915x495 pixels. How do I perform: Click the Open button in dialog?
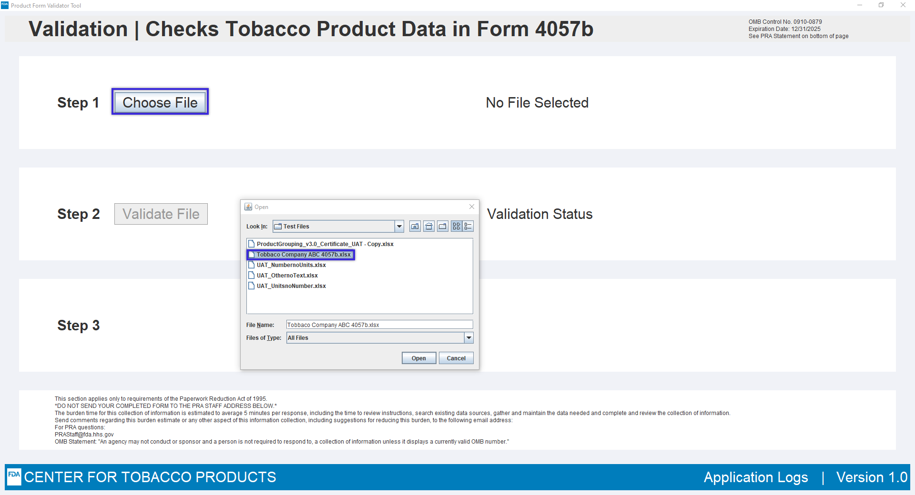click(x=418, y=358)
